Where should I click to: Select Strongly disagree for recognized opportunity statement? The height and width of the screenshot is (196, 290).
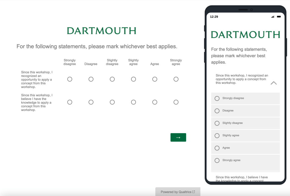pos(70,79)
